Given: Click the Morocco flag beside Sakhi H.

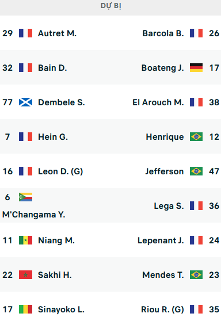Looking at the screenshot, I should click(25, 275).
